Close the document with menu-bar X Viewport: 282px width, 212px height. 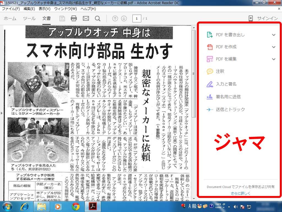tap(279, 9)
